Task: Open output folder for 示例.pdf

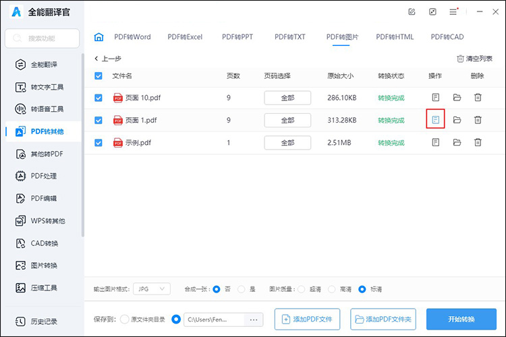Action: (457, 142)
